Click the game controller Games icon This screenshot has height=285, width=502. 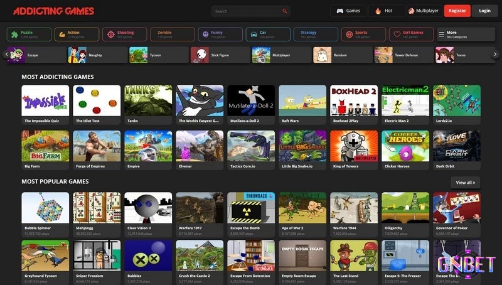[340, 11]
